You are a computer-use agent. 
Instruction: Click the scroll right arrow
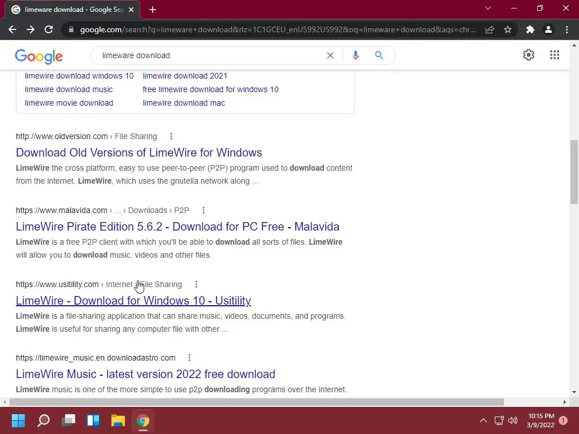coord(565,402)
